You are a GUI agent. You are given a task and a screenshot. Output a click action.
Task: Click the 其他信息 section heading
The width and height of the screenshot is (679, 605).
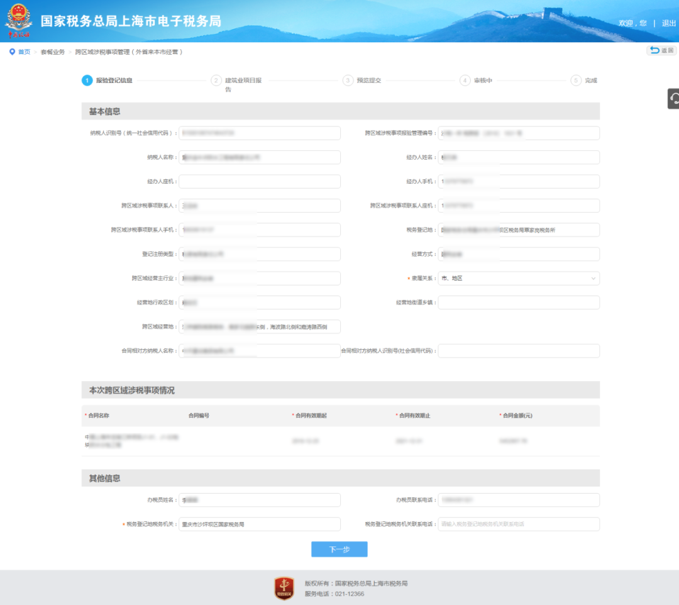point(105,479)
